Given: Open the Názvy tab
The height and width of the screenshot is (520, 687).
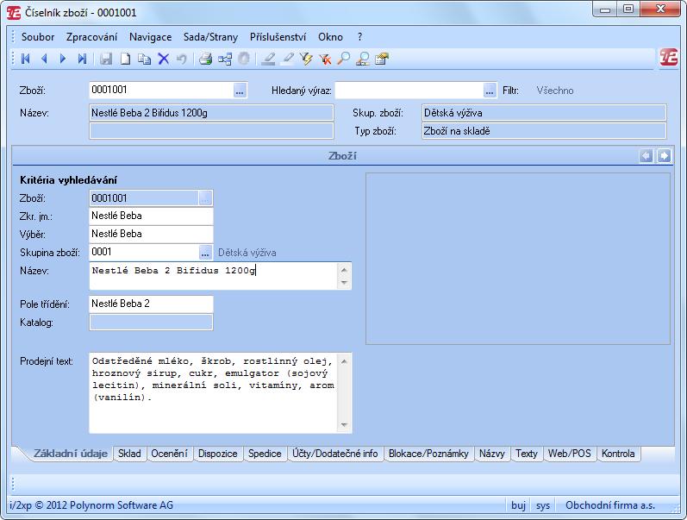Looking at the screenshot, I should click(491, 454).
